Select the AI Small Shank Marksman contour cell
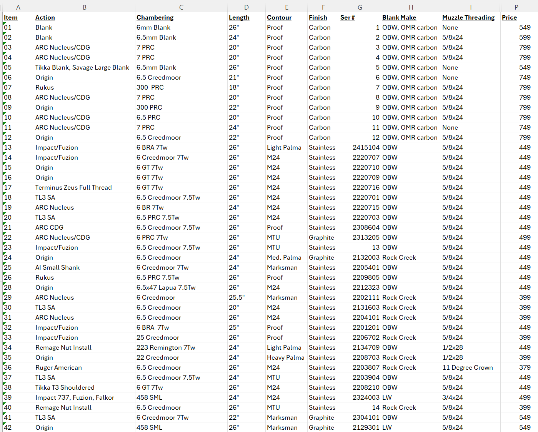Screen dimensions: 538x432 pyautogui.click(x=286, y=267)
